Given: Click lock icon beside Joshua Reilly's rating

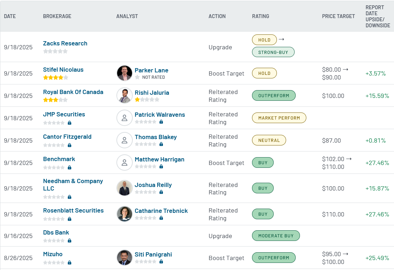Looking at the screenshot, I should click(161, 192).
